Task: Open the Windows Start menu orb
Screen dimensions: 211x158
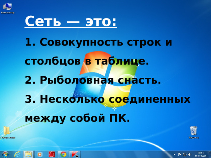Action: coord(5,154)
